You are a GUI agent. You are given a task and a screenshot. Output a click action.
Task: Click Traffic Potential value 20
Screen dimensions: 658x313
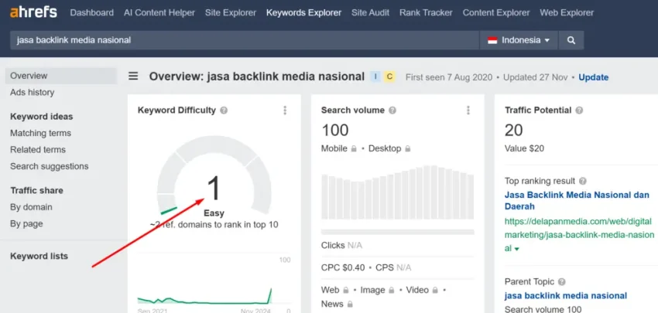coord(514,130)
